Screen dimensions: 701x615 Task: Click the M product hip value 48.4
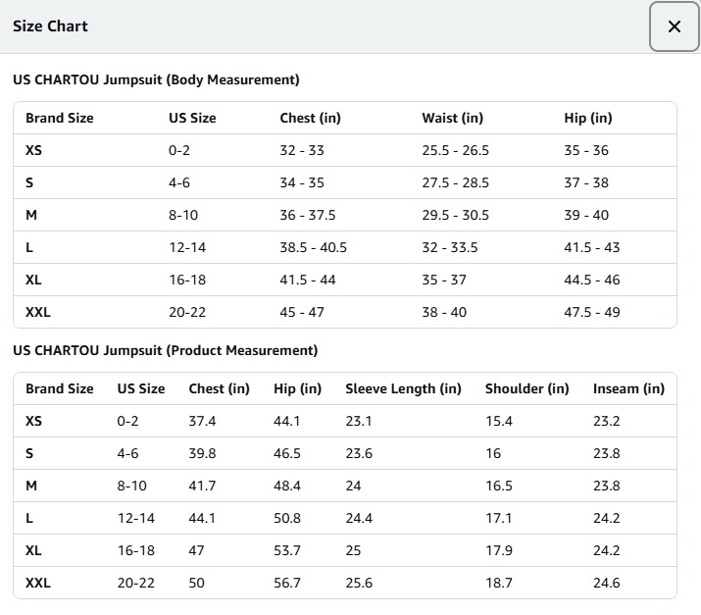[x=287, y=486]
